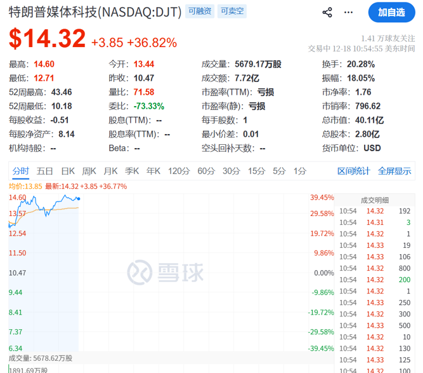
Task: Click 区间统计 range statistics
Action: [x=353, y=171]
